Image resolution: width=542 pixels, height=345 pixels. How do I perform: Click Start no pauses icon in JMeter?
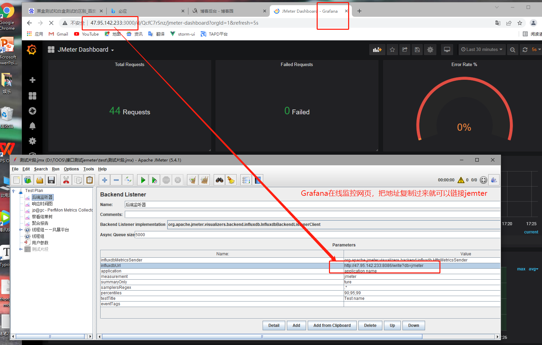pyautogui.click(x=155, y=180)
